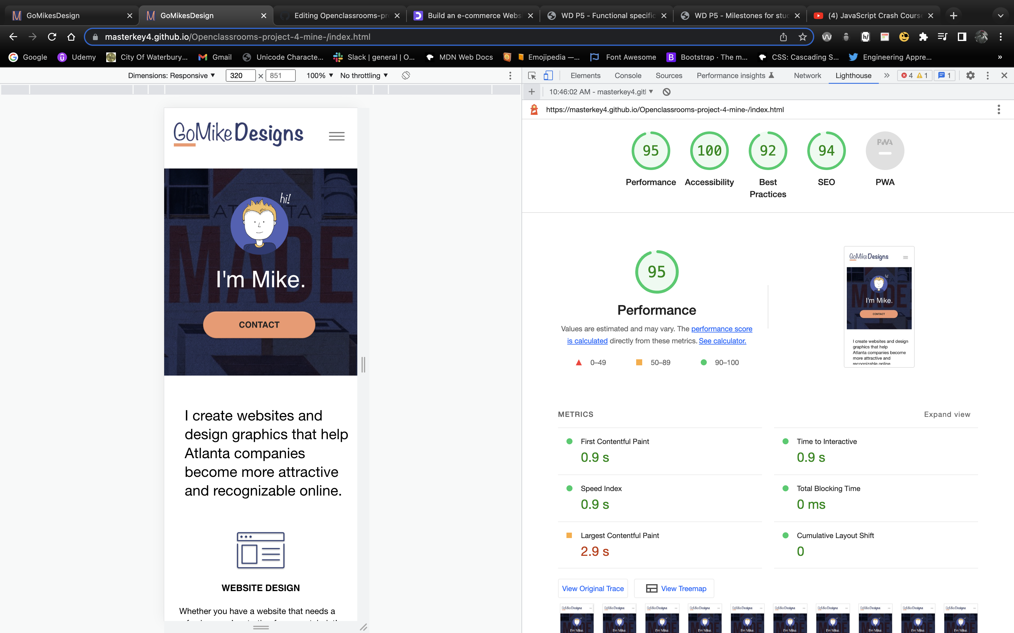Toggle device frame options via DevTools vertical dots
The height and width of the screenshot is (633, 1014).
(510, 76)
